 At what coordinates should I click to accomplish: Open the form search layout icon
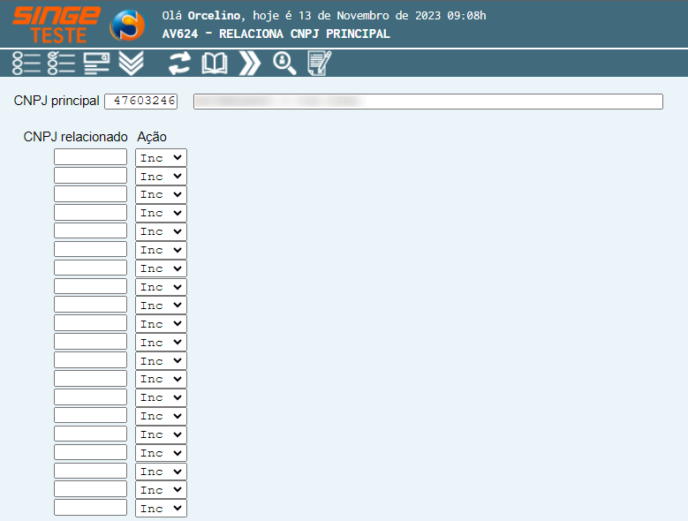click(96, 63)
